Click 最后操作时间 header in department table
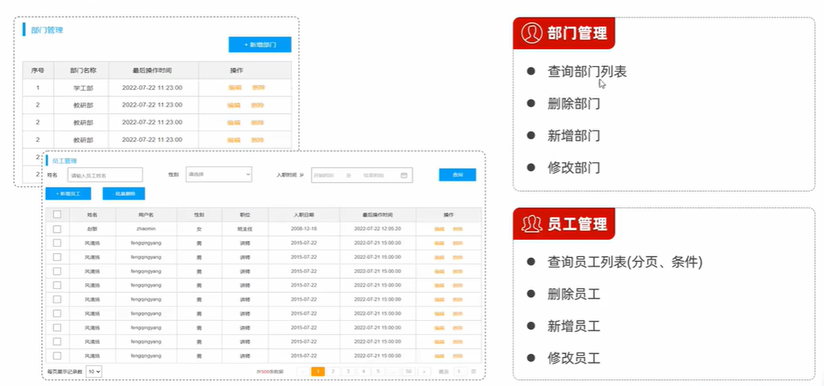824x386 pixels. point(152,70)
